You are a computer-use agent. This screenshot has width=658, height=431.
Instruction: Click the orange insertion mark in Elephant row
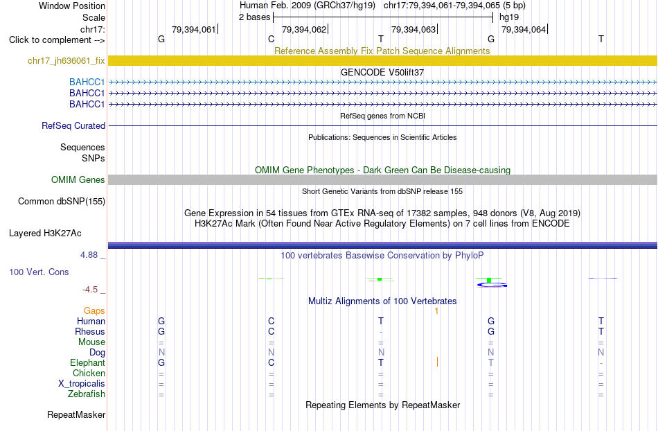[437, 362]
